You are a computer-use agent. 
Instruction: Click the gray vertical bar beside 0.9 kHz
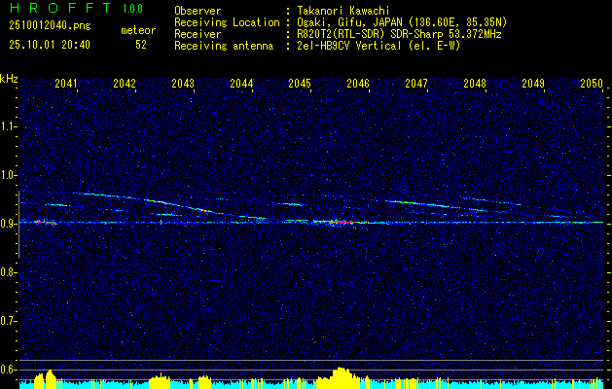click(x=18, y=225)
